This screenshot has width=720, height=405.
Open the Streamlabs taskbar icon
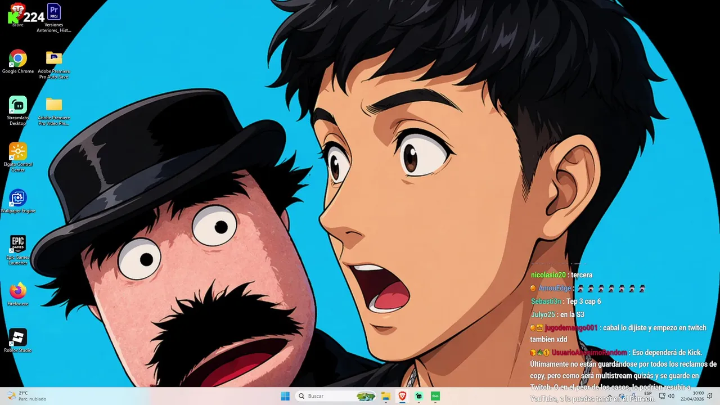click(x=418, y=396)
